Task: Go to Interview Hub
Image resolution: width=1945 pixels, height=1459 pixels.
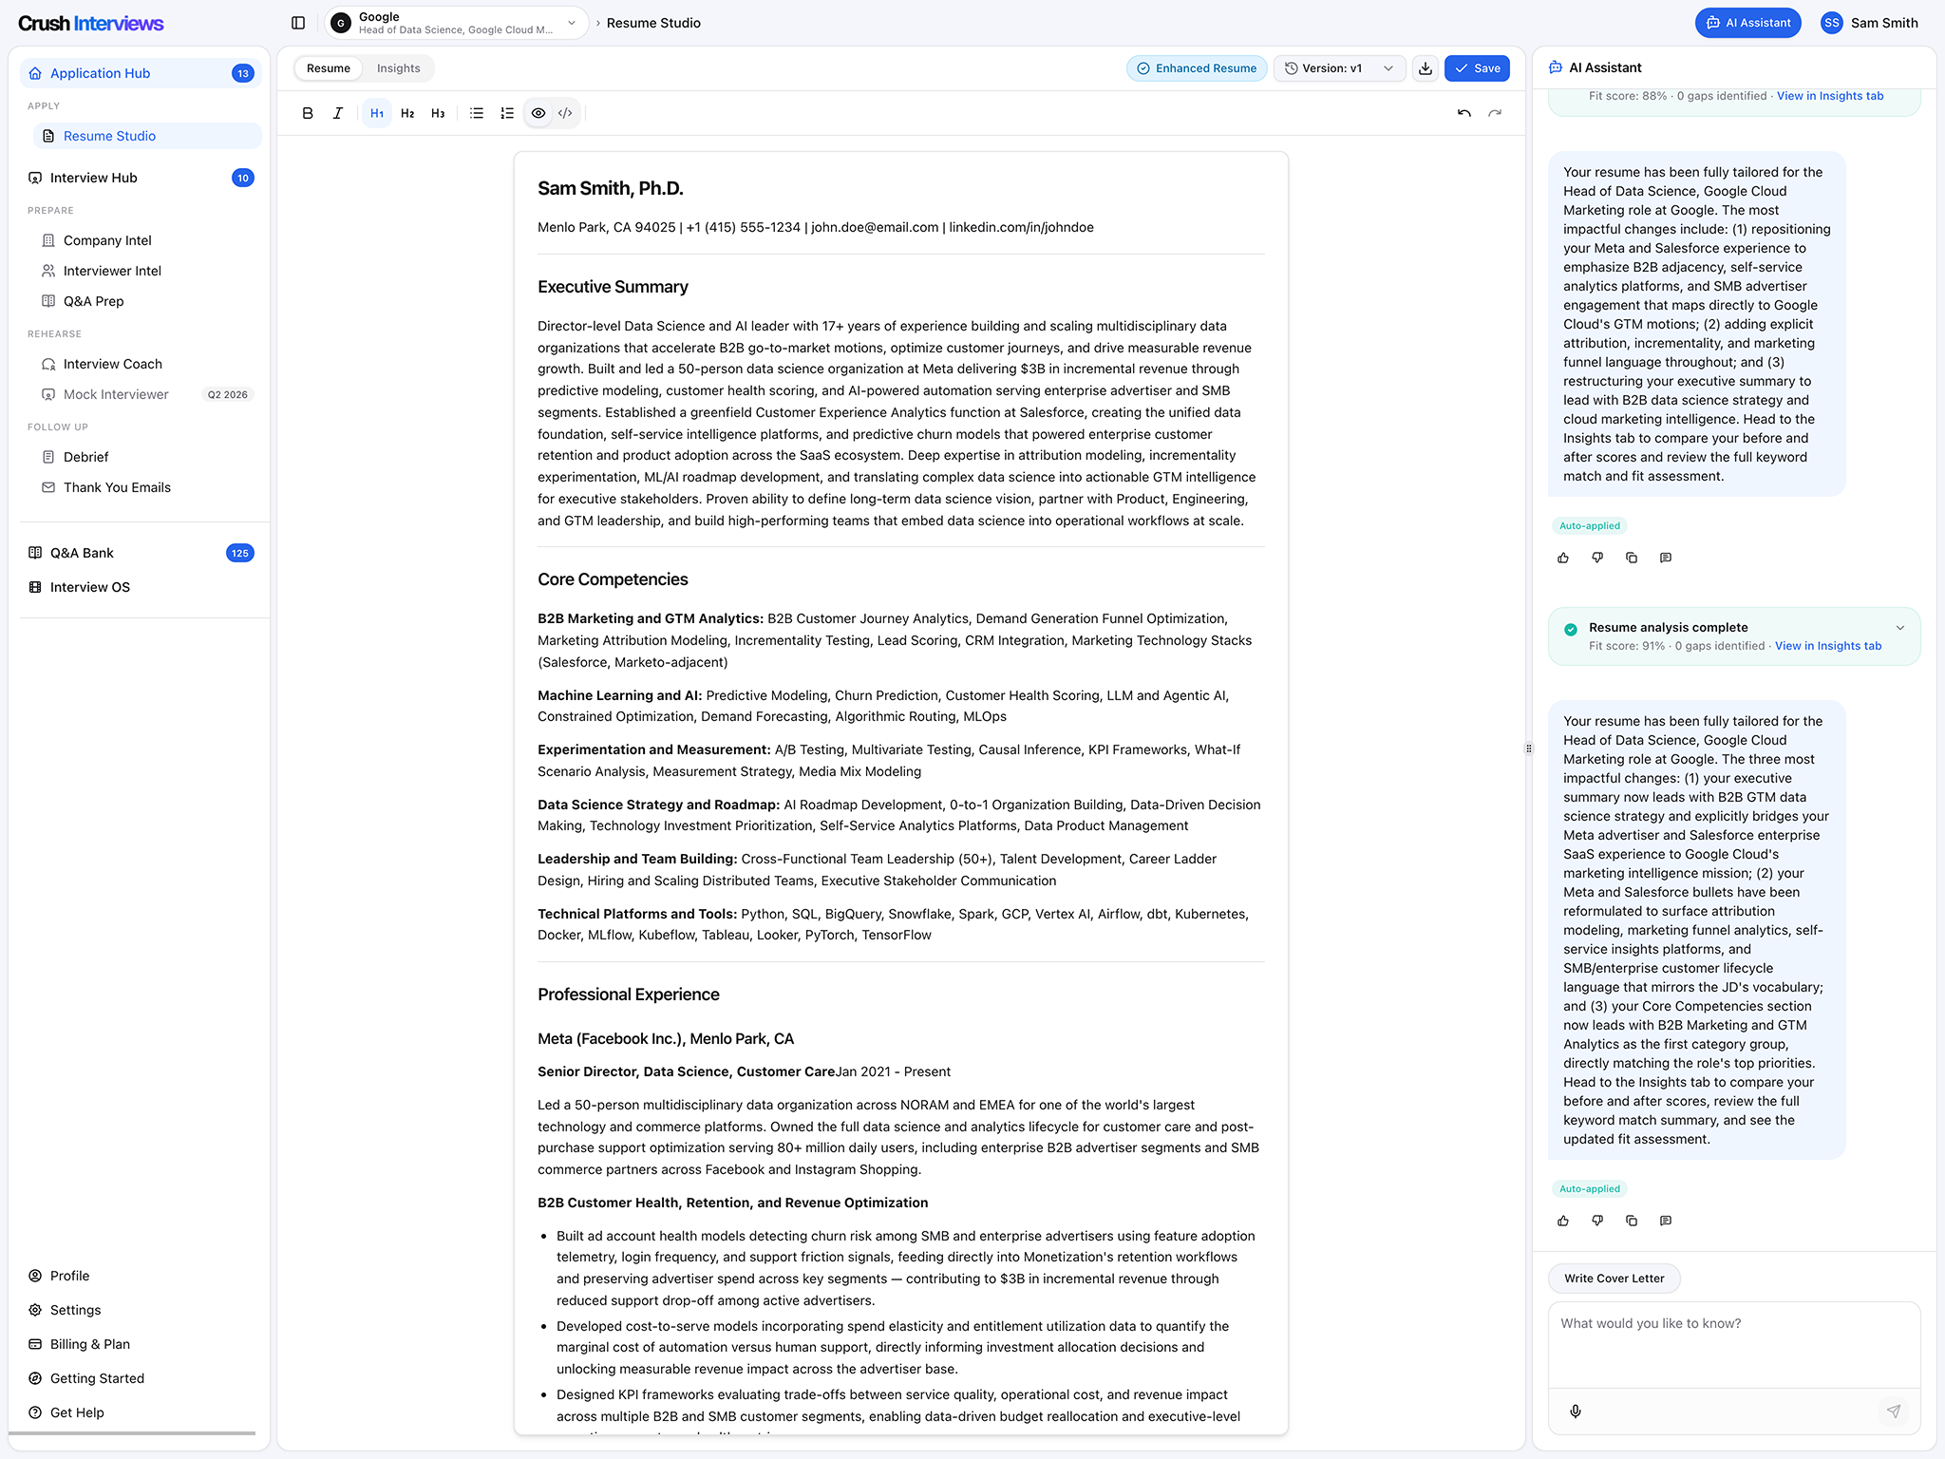Action: [x=142, y=178]
